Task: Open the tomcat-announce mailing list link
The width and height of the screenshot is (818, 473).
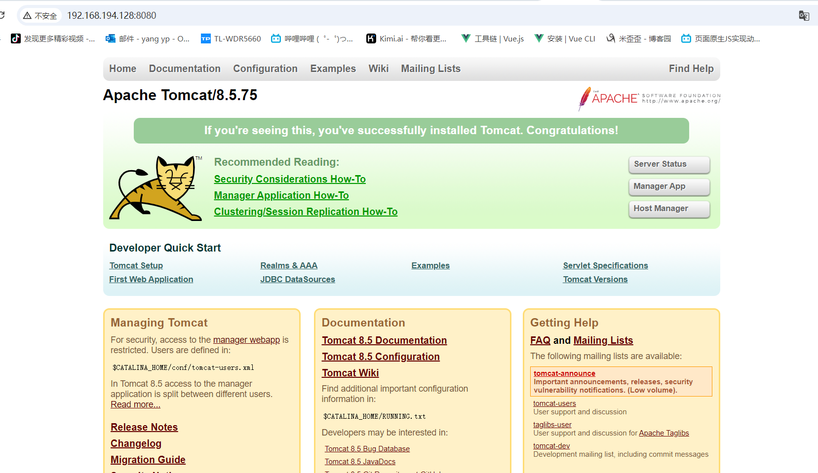Action: [x=564, y=373]
